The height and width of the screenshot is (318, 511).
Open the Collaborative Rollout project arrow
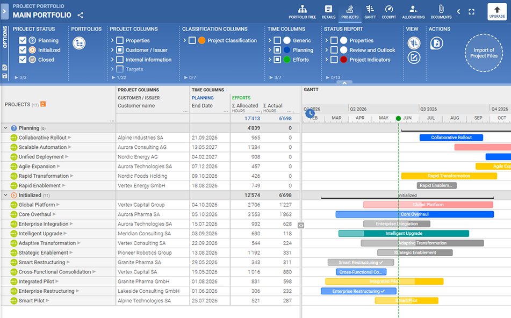tap(69, 138)
